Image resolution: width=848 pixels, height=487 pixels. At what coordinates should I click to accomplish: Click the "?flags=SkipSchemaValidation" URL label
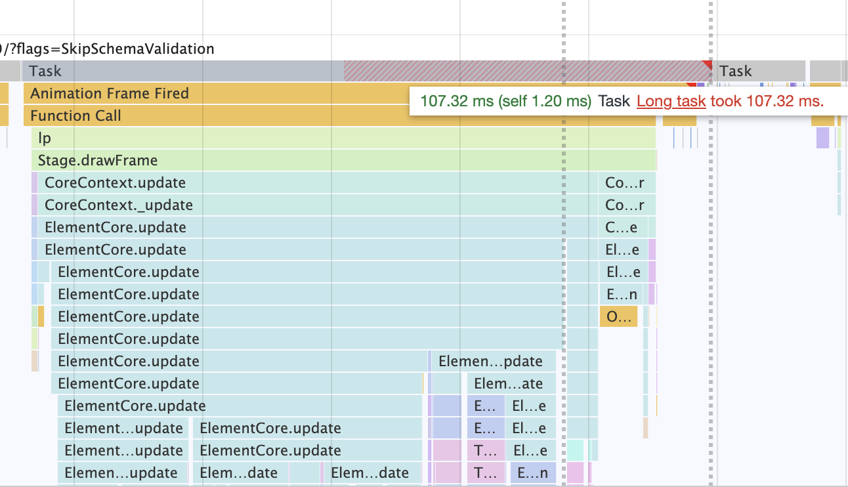pyautogui.click(x=105, y=49)
